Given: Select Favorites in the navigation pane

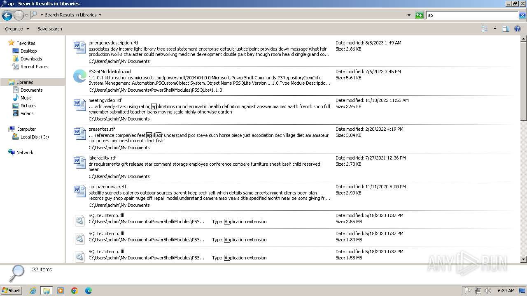Looking at the screenshot, I should (x=26, y=43).
